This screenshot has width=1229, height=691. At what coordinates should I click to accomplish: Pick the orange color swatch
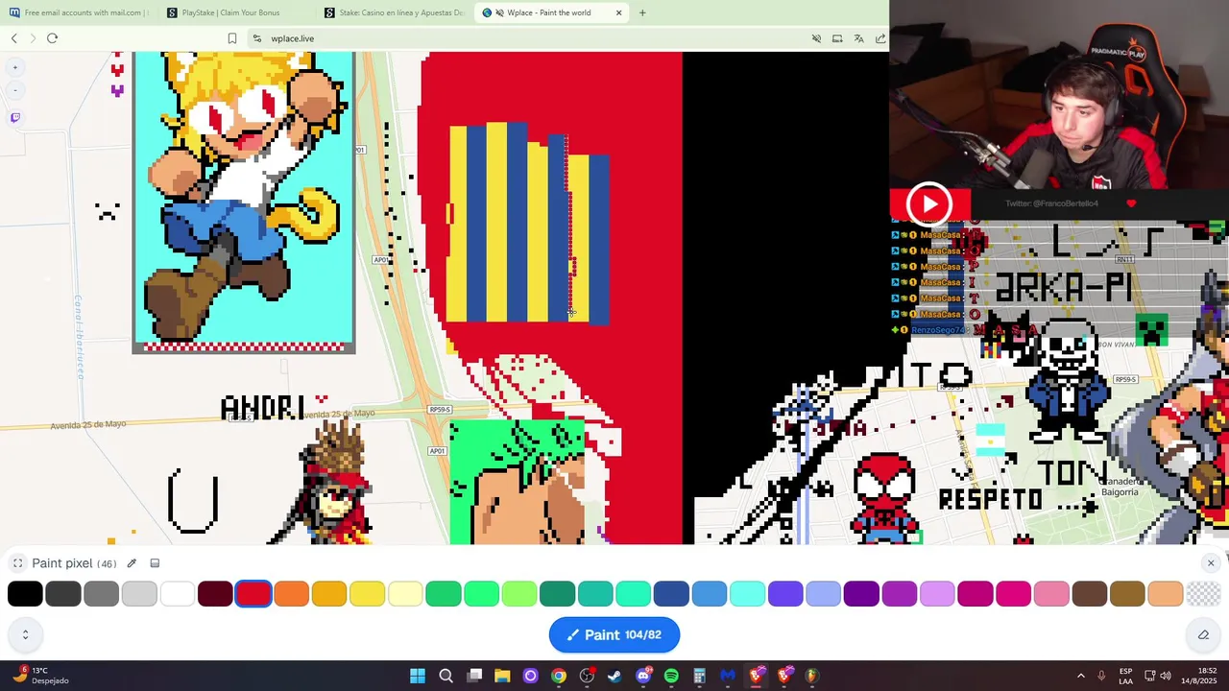click(x=291, y=594)
